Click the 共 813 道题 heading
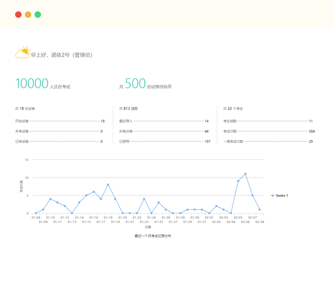This screenshot has height=286, width=334. tap(128, 108)
